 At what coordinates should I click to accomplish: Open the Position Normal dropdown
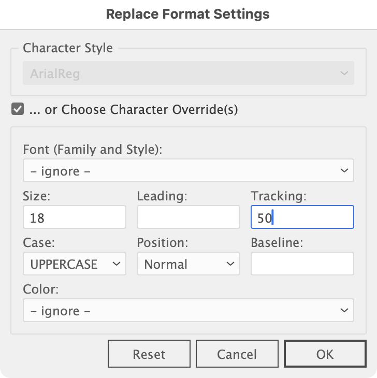188,264
